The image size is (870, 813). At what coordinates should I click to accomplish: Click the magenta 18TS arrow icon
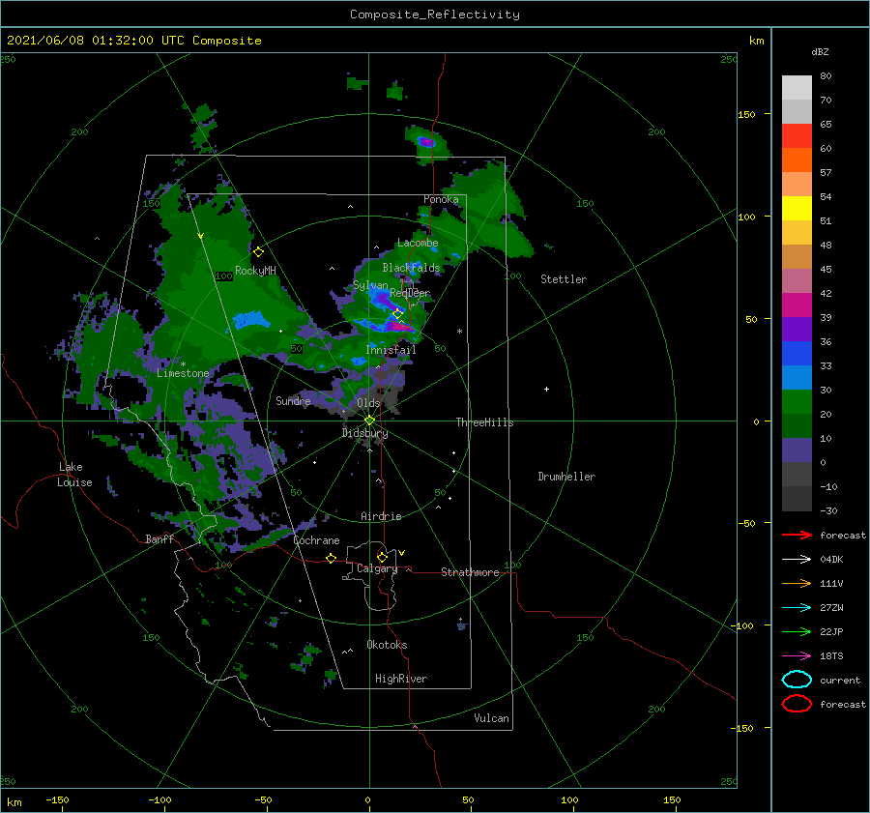point(797,656)
